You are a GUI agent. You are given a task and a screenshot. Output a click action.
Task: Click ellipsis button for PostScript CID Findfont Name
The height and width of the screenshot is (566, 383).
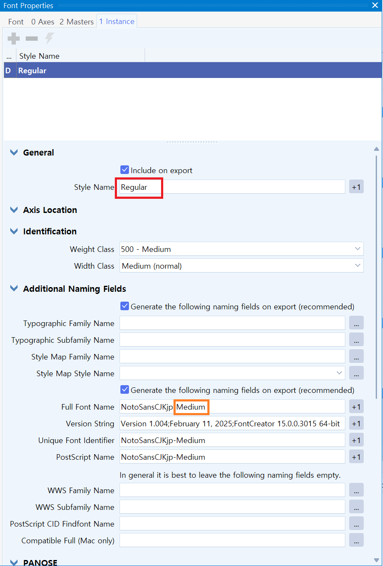point(356,524)
